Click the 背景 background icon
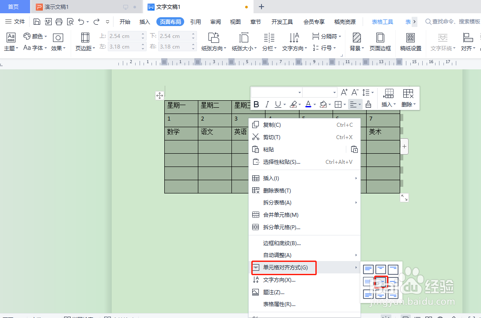The height and width of the screenshot is (318, 481). [356, 38]
